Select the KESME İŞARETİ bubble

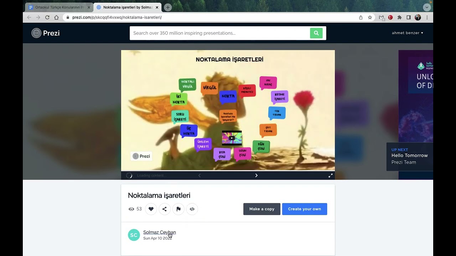280,97
